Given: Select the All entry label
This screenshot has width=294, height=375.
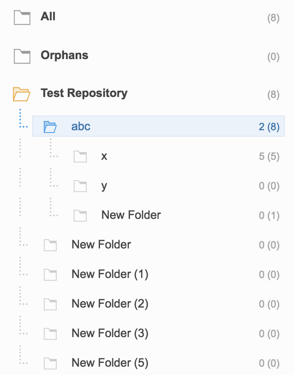Looking at the screenshot, I should 48,17.
